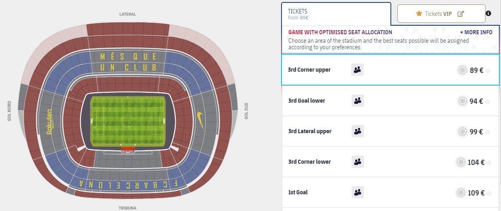This screenshot has height=211, width=501.
Task: Choose the 99 € 3rd Lateral upper option
Action: 462,131
